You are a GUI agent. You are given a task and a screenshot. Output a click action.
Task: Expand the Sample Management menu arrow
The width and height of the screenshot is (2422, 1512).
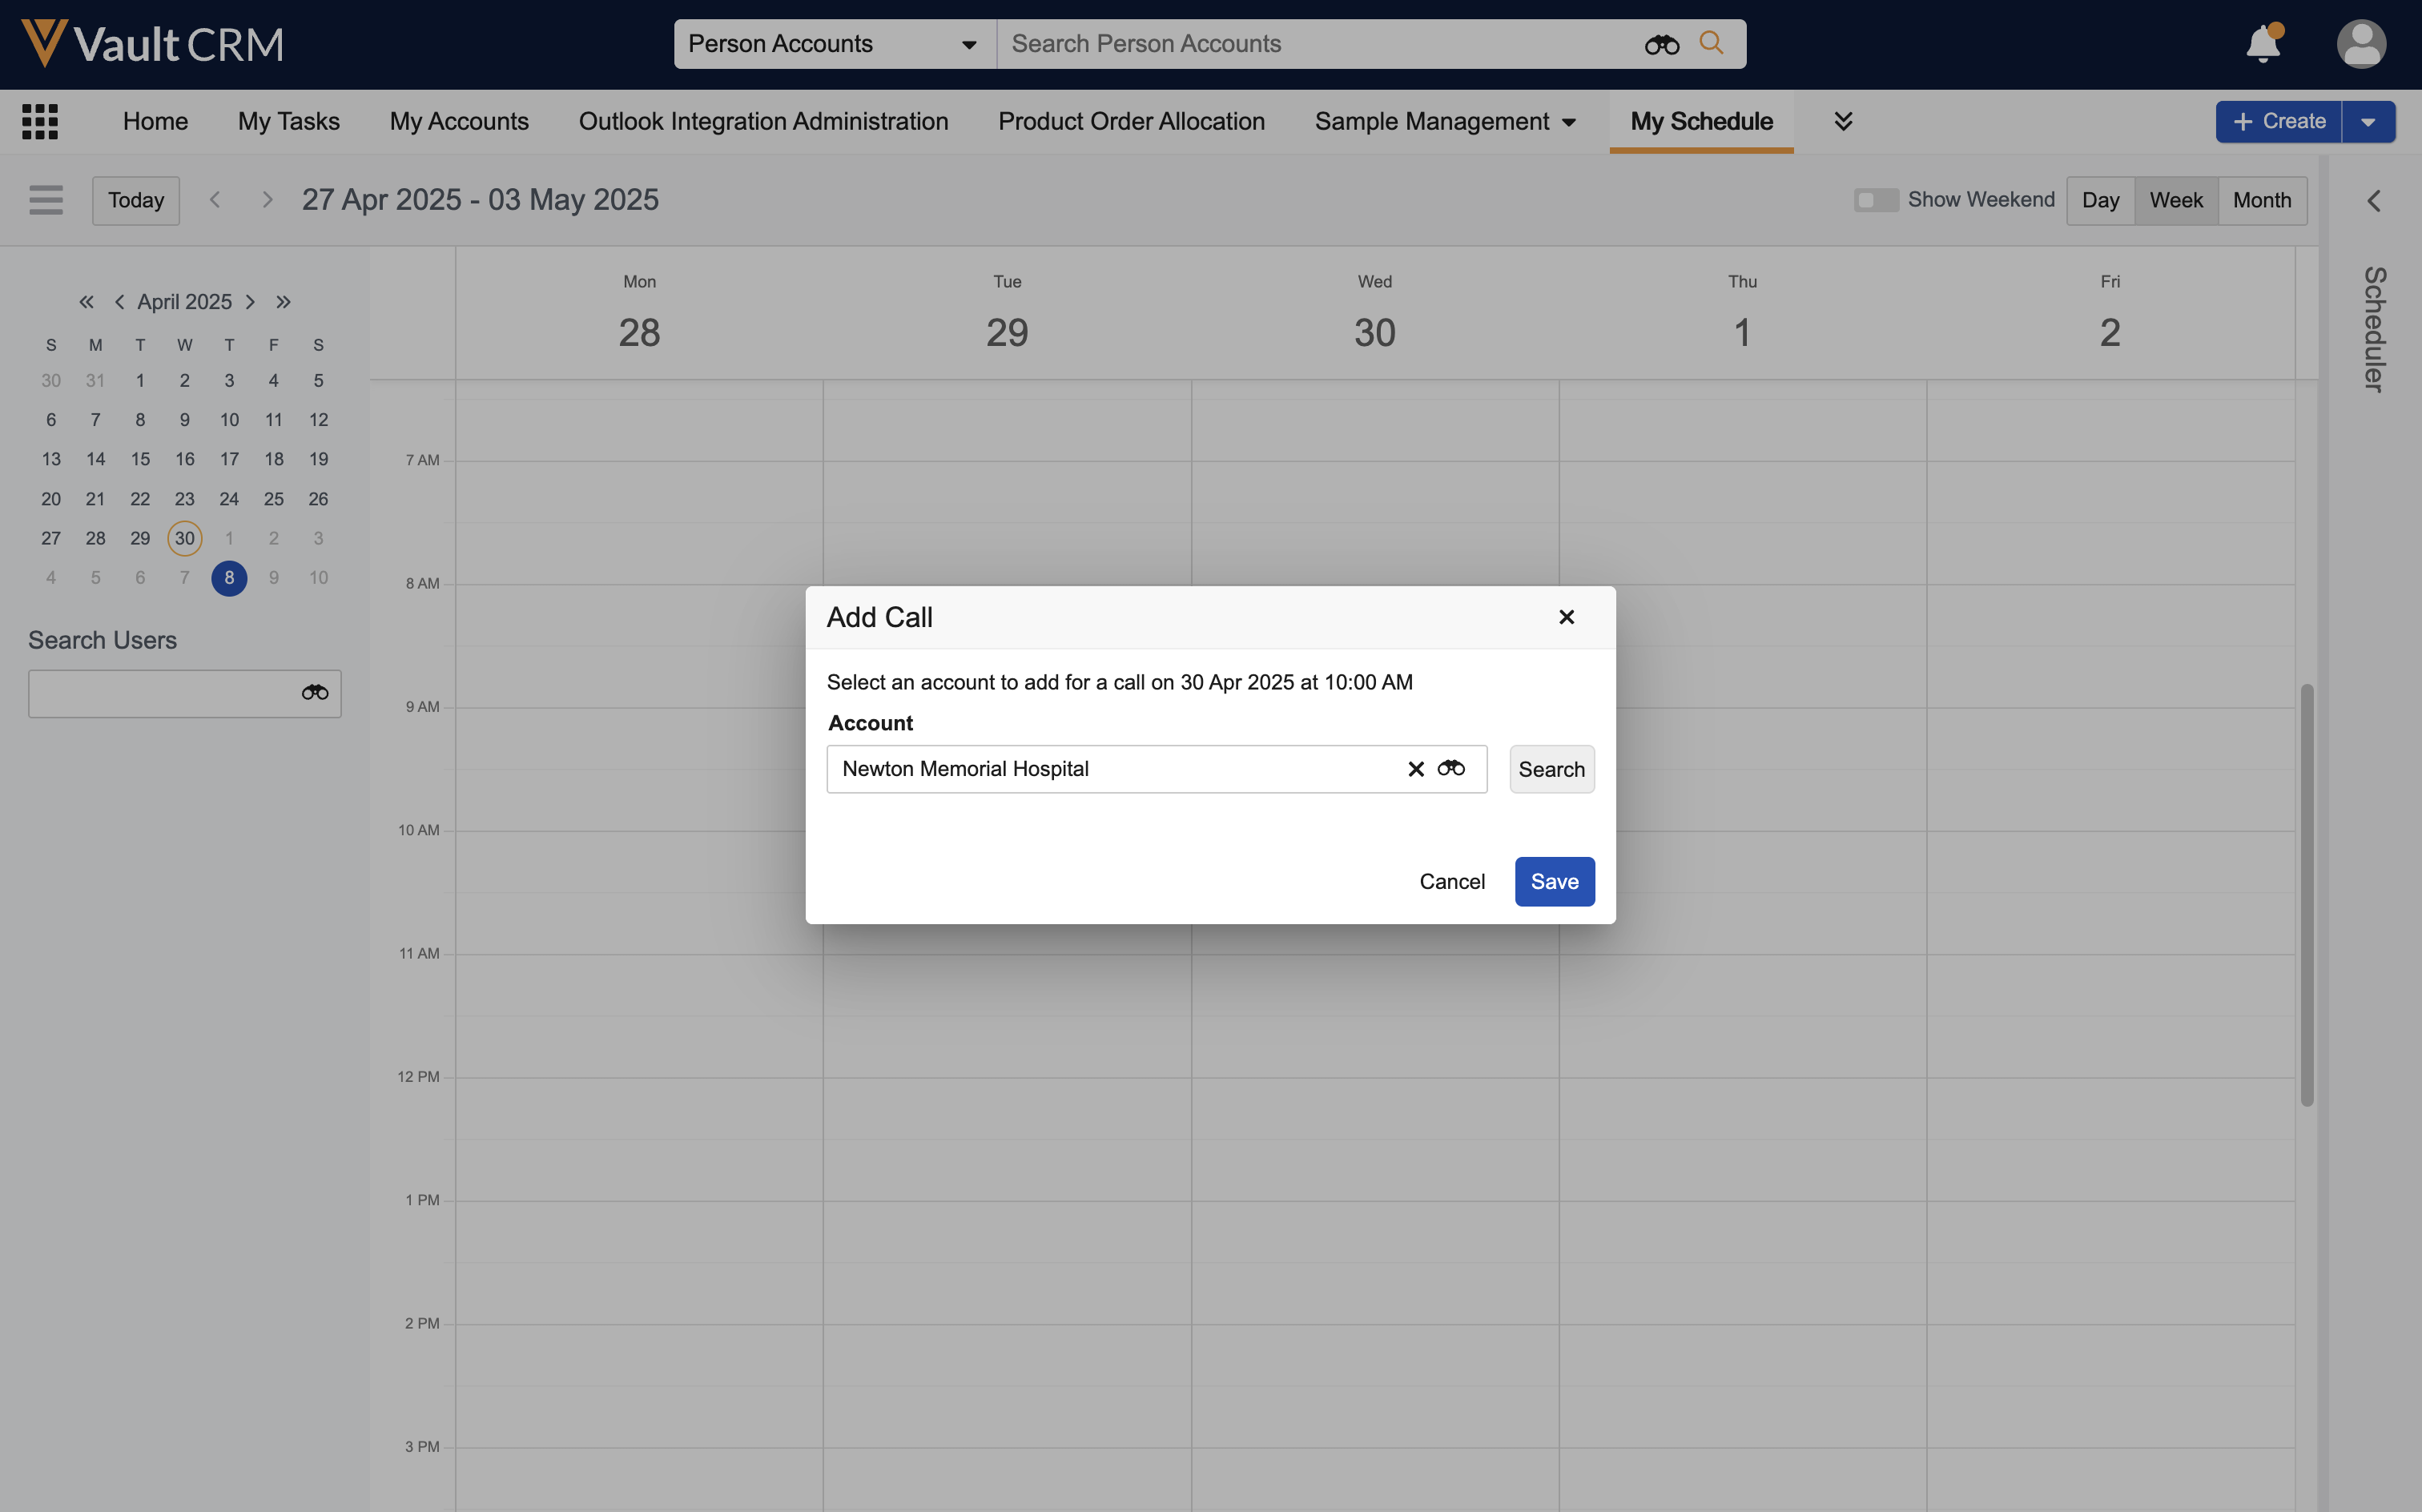click(1569, 122)
